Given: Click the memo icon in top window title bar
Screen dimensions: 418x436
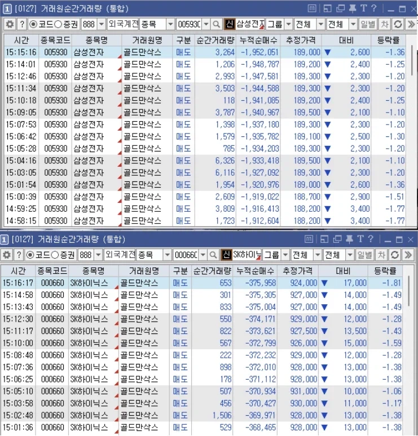Looking at the screenshot, I should [312, 8].
